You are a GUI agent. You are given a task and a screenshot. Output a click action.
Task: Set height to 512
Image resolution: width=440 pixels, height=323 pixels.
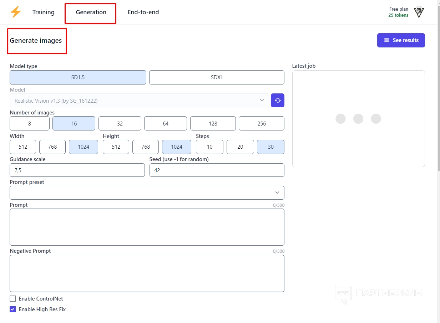click(x=116, y=147)
